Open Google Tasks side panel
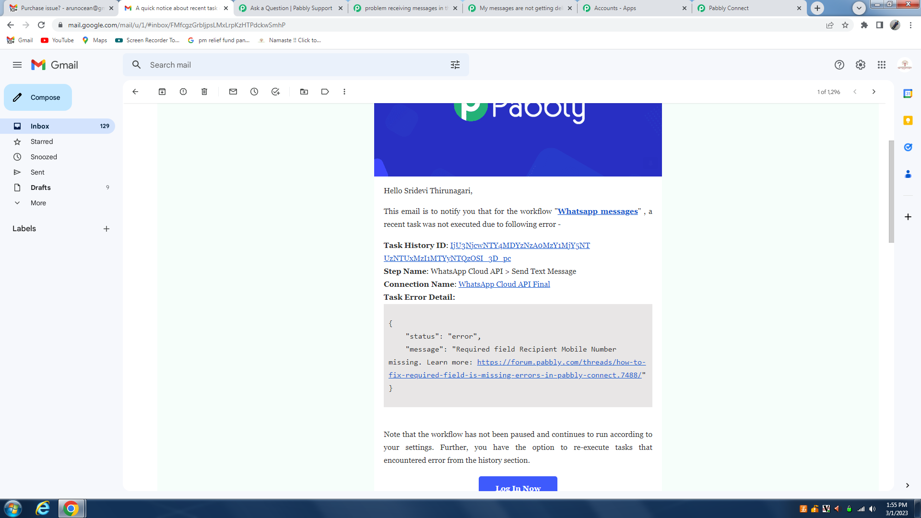 click(908, 147)
